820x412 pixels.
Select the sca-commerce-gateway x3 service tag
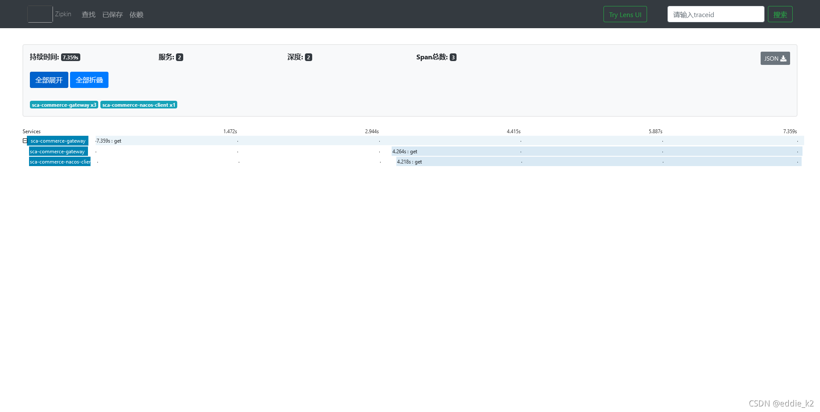(64, 105)
